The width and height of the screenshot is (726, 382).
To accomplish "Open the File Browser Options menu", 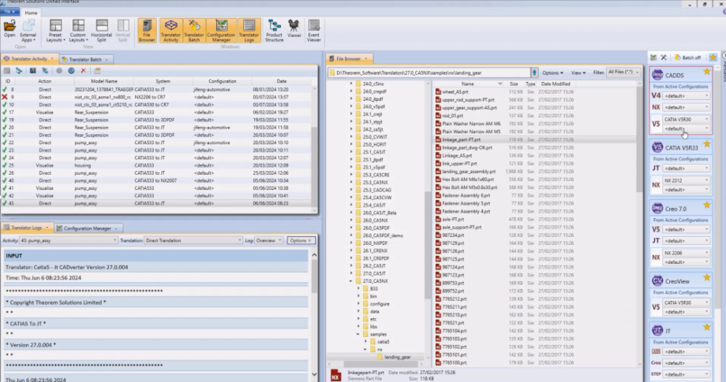I will pyautogui.click(x=552, y=72).
